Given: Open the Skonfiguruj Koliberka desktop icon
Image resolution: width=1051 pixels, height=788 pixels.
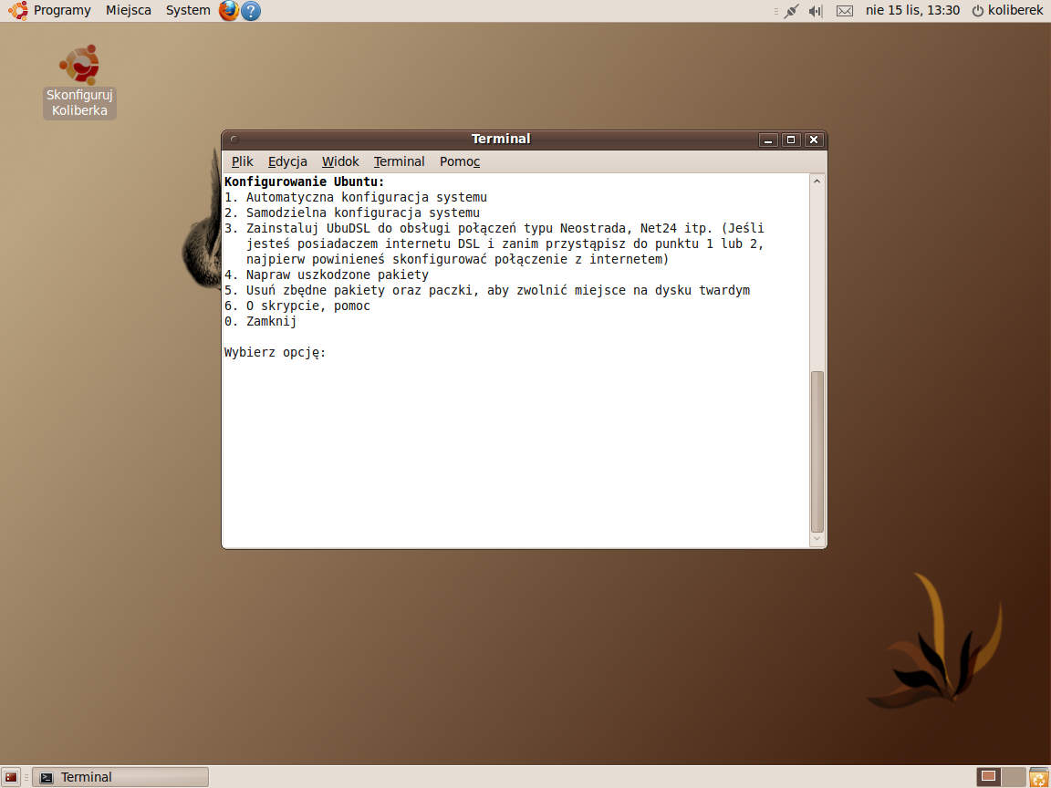Looking at the screenshot, I should [x=79, y=82].
